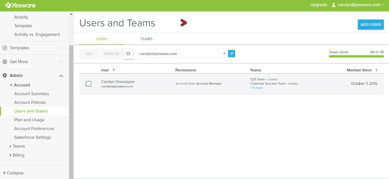Screen dimensions: 389x179
Task: Sort by the User column arrow
Action: click(114, 70)
